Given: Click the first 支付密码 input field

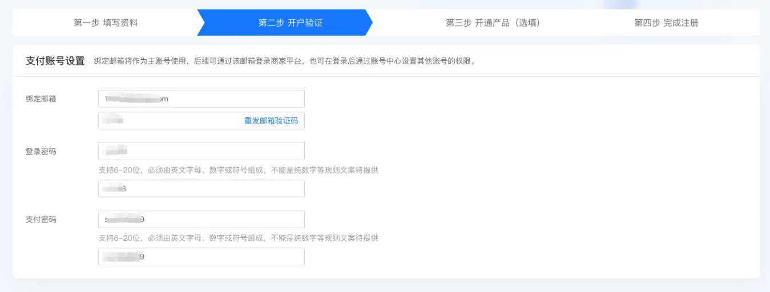Looking at the screenshot, I should 201,219.
